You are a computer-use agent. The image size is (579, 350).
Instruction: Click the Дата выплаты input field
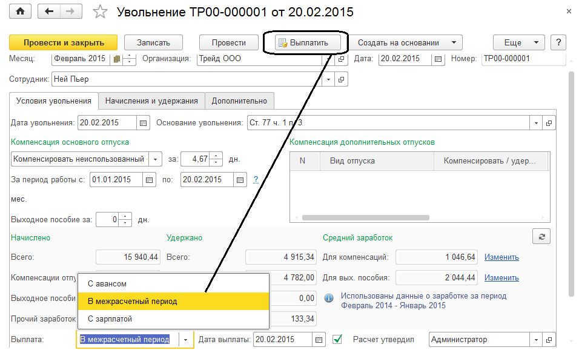click(x=283, y=340)
